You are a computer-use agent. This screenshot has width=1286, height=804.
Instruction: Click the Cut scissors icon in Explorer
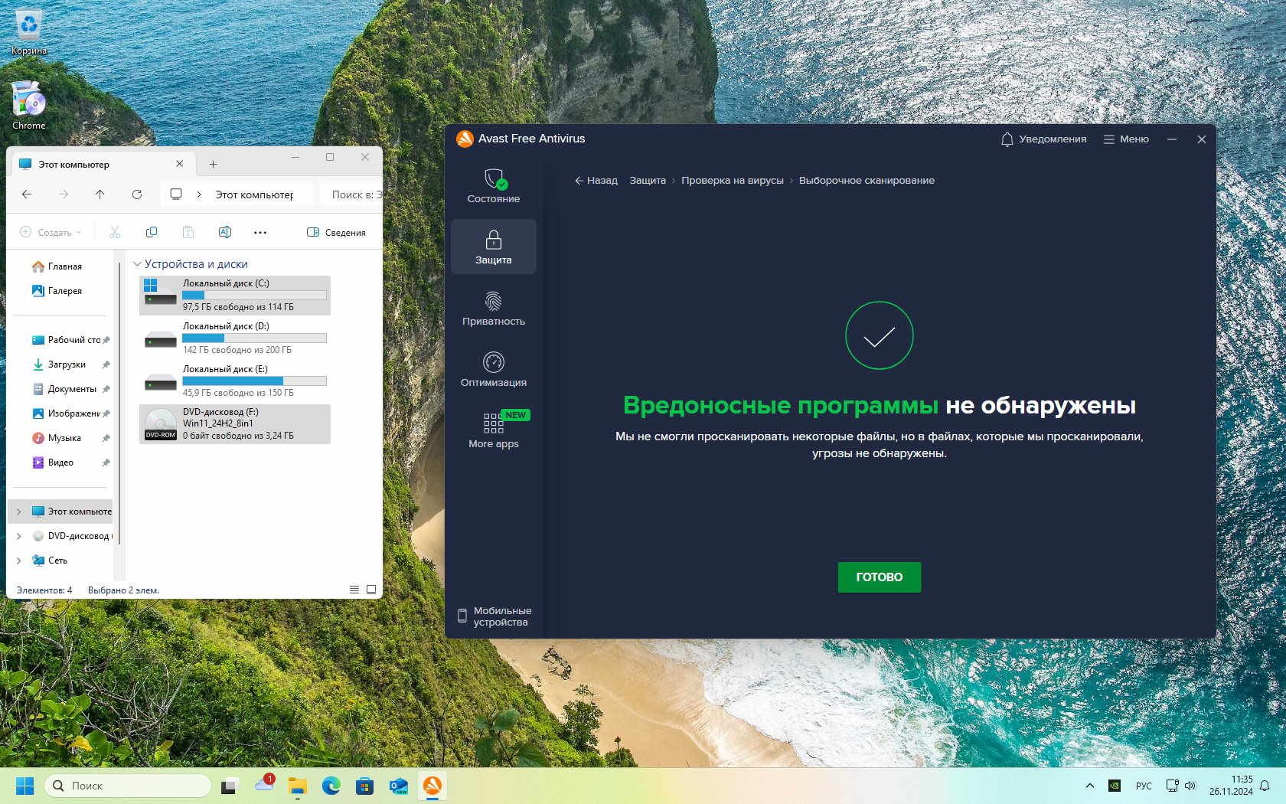click(115, 232)
